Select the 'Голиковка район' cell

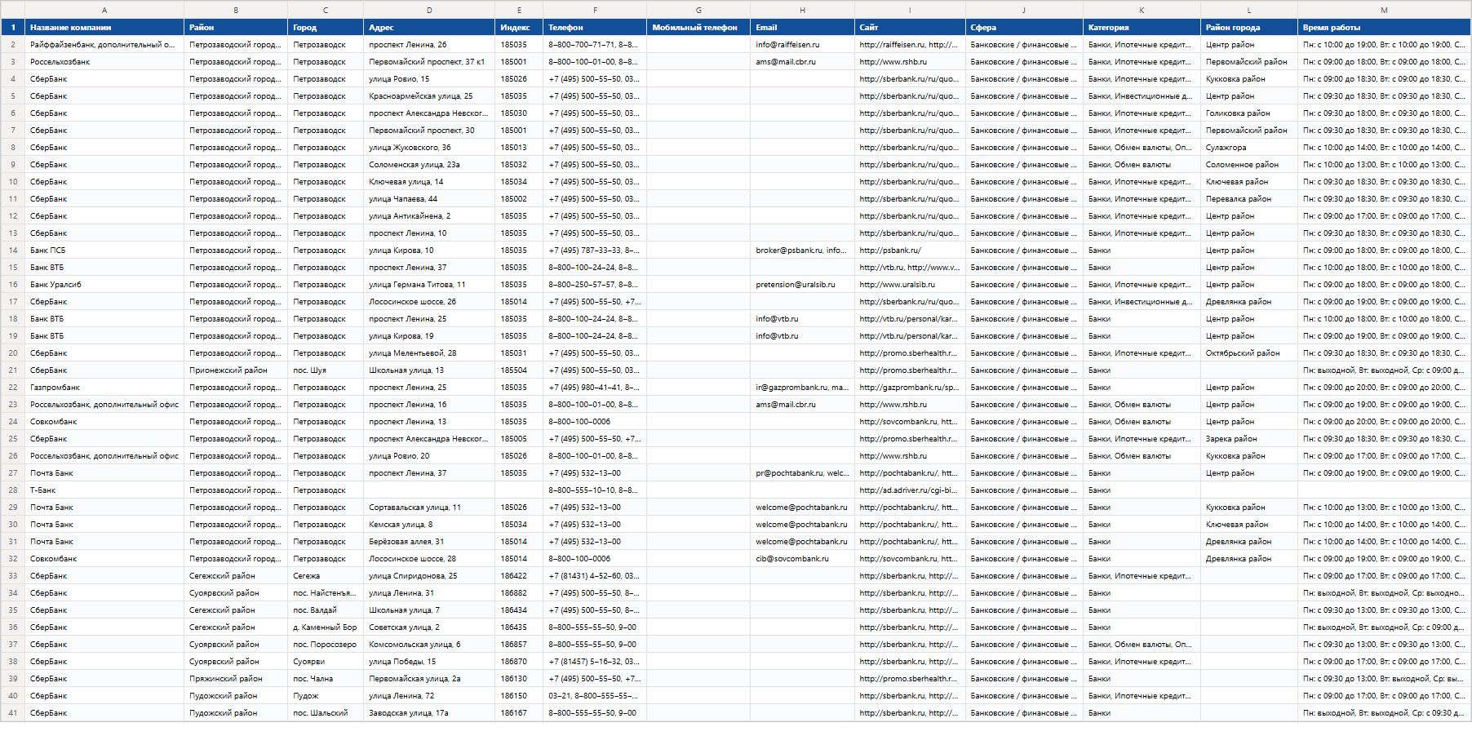pos(1249,113)
